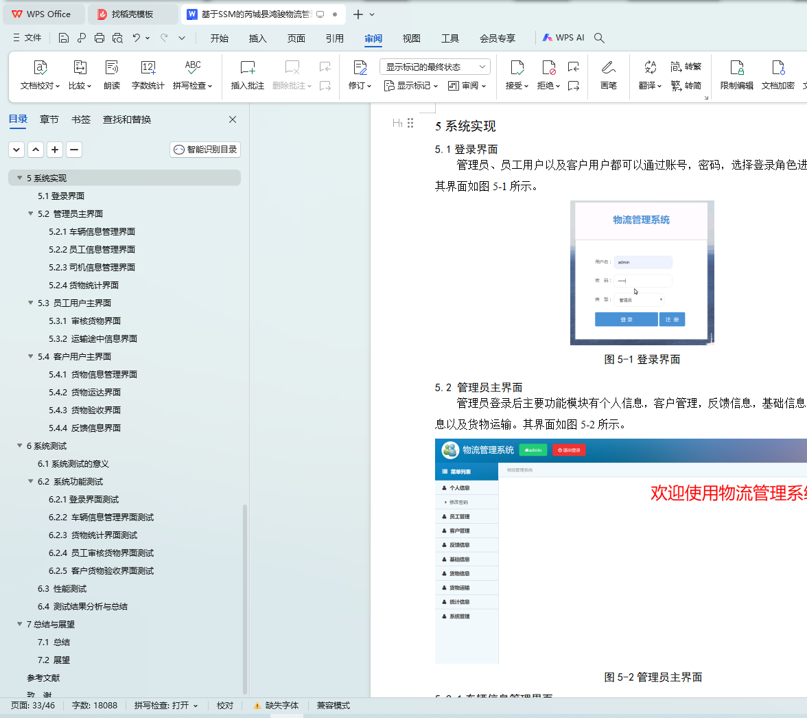
Task: Click the save document icon
Action: coord(64,38)
